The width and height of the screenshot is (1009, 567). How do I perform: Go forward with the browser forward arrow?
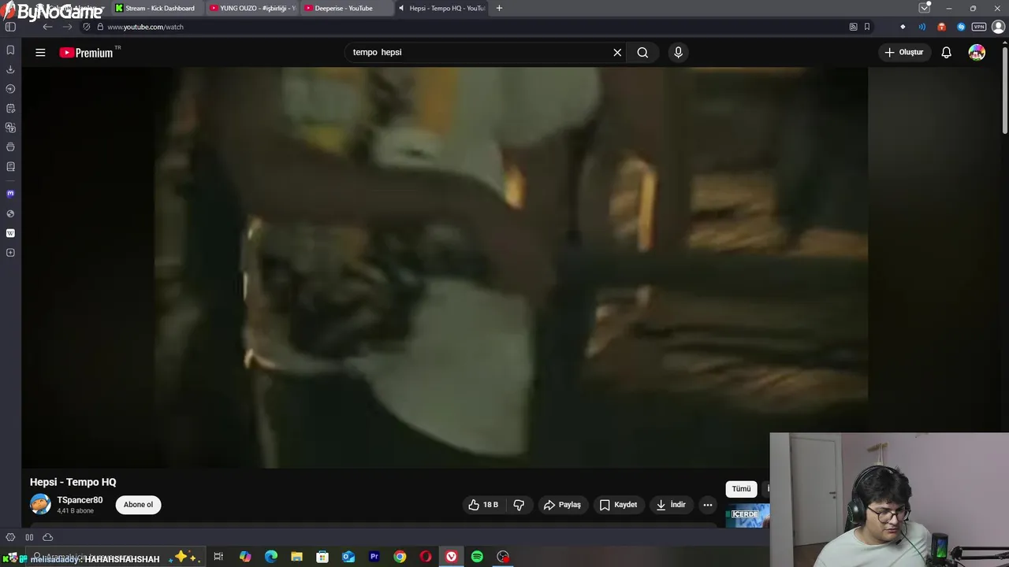(67, 27)
